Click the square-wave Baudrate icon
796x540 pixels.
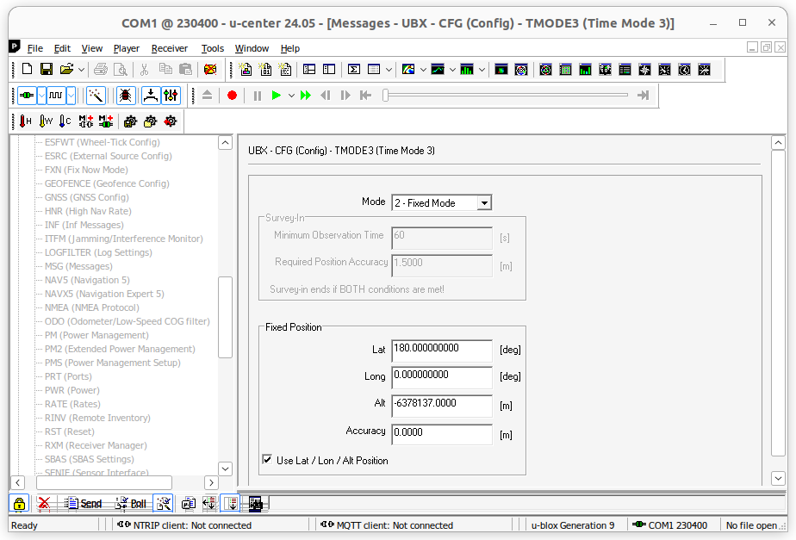point(56,95)
